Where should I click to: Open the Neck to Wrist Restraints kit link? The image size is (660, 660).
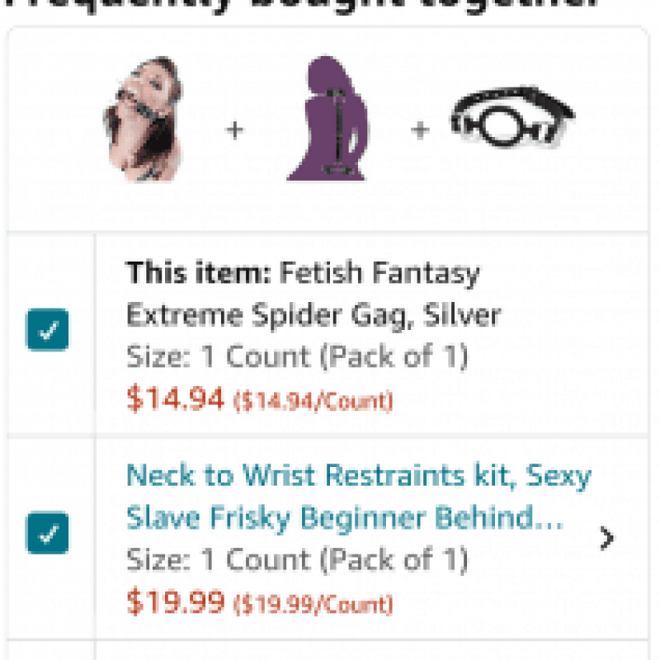pos(358,476)
